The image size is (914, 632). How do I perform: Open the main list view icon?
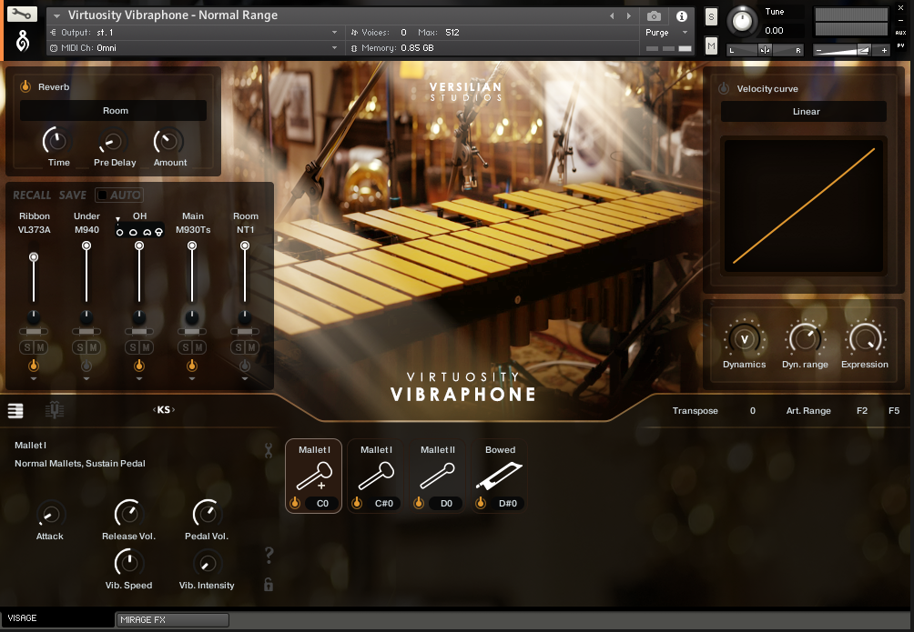click(x=15, y=411)
